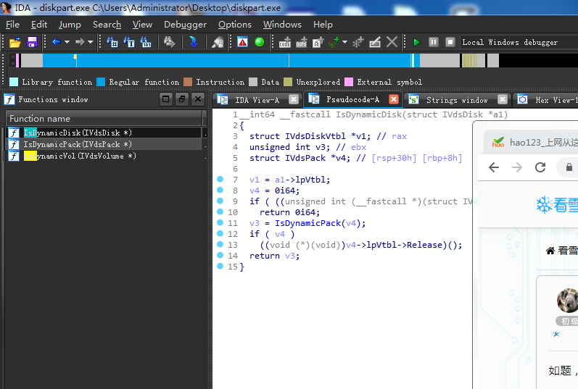Click the gray X undefine icon
Screen dimensions: 578x389
(392, 42)
